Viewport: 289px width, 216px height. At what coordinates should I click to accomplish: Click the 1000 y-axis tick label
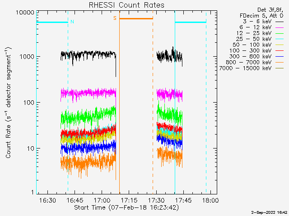pos(27,57)
